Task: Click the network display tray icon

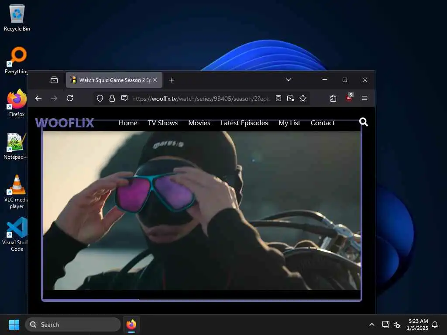Action: tap(385, 325)
